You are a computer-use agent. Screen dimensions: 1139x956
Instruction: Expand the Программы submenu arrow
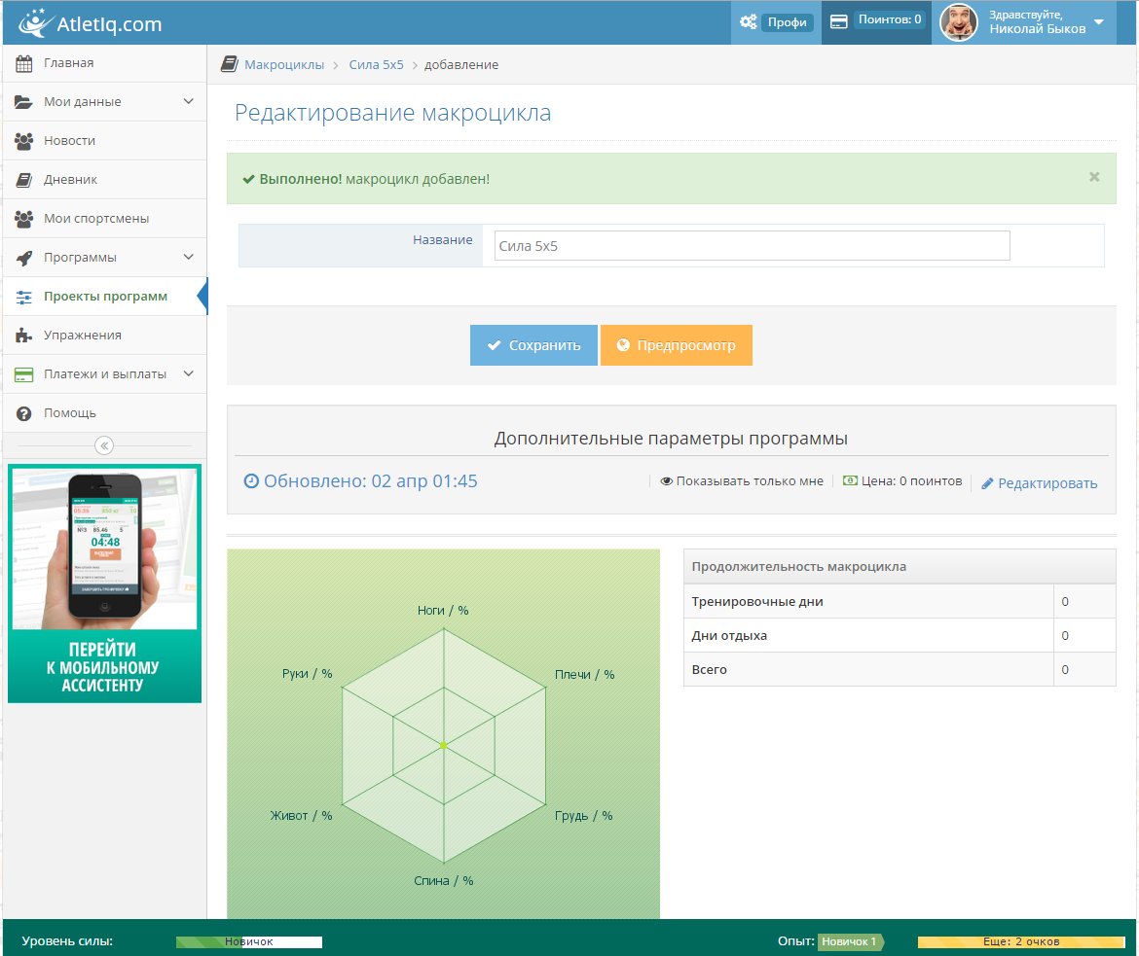(x=189, y=257)
